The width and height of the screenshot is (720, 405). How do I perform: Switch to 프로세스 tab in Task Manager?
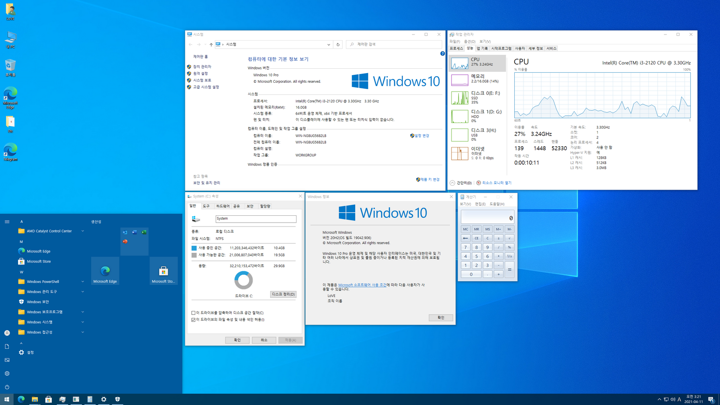[x=456, y=48]
